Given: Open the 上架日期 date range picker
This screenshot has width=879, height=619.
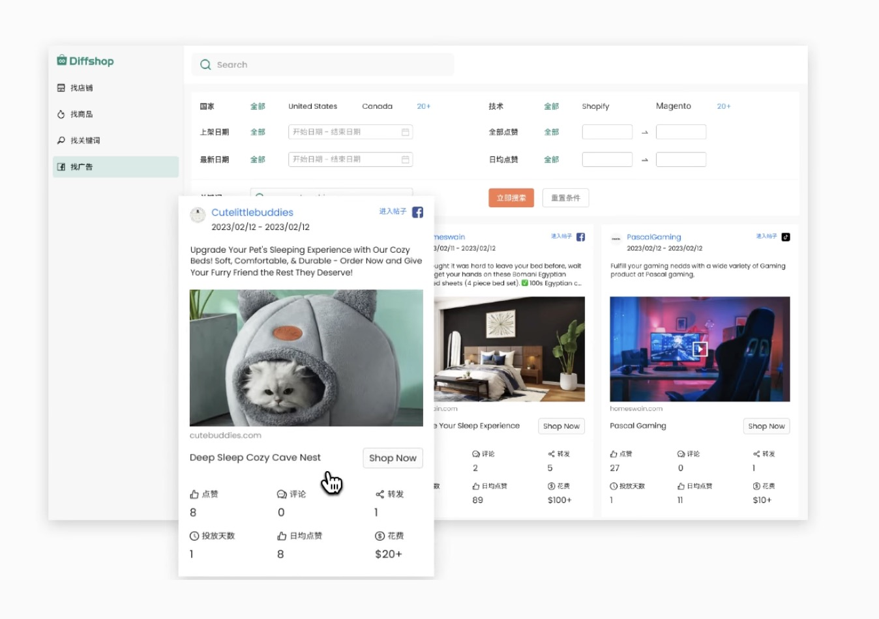Looking at the screenshot, I should click(x=346, y=132).
